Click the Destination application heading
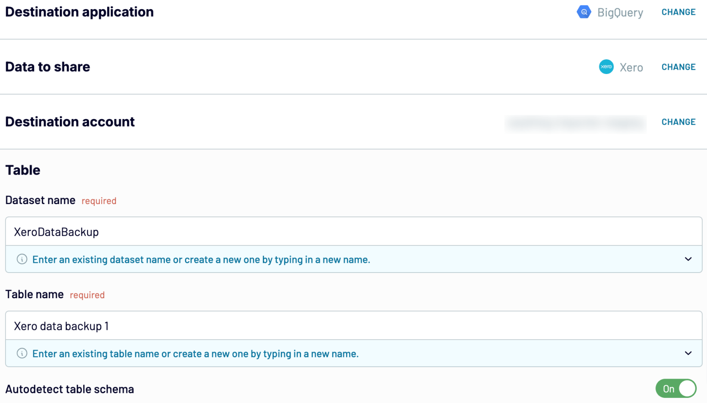Viewport: 707px width, 403px height. [x=79, y=12]
